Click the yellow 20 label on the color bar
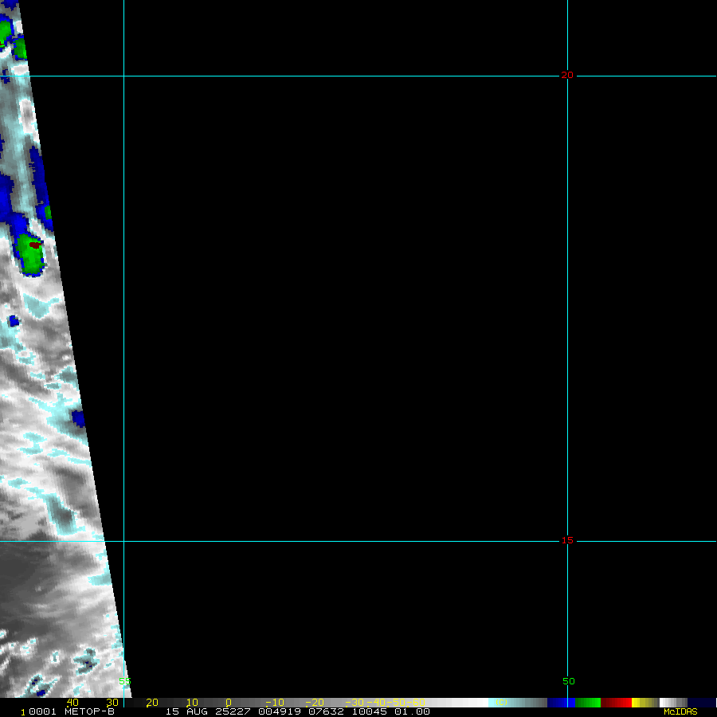Image resolution: width=717 pixels, height=717 pixels. (152, 703)
